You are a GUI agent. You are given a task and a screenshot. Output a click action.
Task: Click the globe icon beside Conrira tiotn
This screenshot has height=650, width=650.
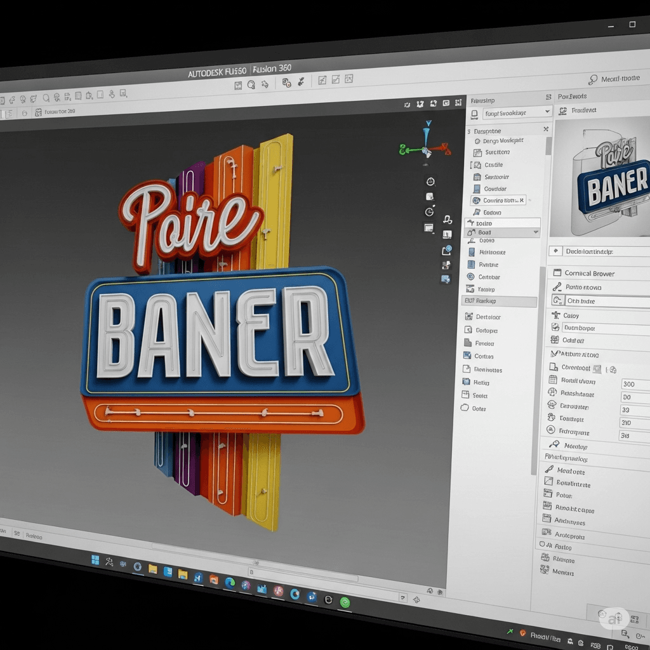pyautogui.click(x=477, y=201)
